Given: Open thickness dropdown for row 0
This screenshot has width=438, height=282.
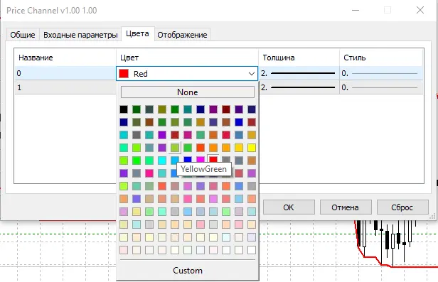Looking at the screenshot, I should [x=299, y=73].
